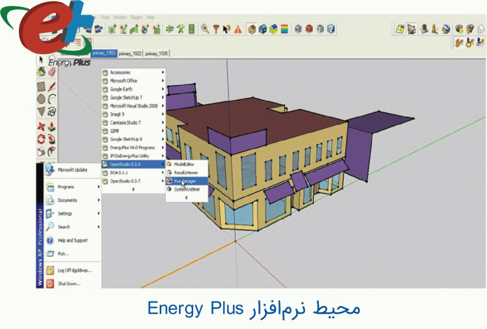The height and width of the screenshot is (329, 487).
Task: Switch to the primary_1922 scene tab
Action: tap(130, 54)
